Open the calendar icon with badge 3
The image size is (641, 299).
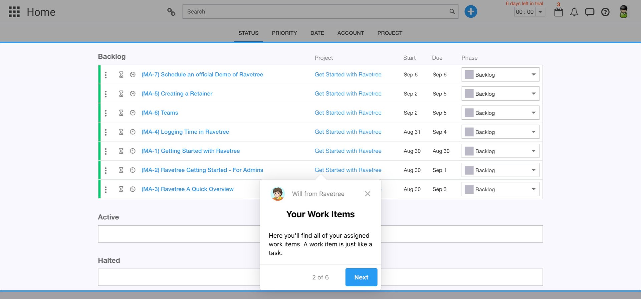pos(559,12)
